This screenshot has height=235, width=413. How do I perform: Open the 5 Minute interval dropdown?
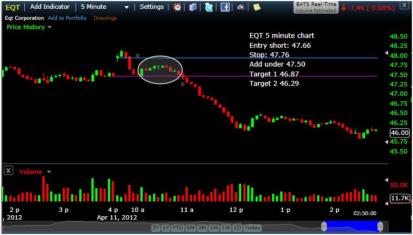pos(105,7)
